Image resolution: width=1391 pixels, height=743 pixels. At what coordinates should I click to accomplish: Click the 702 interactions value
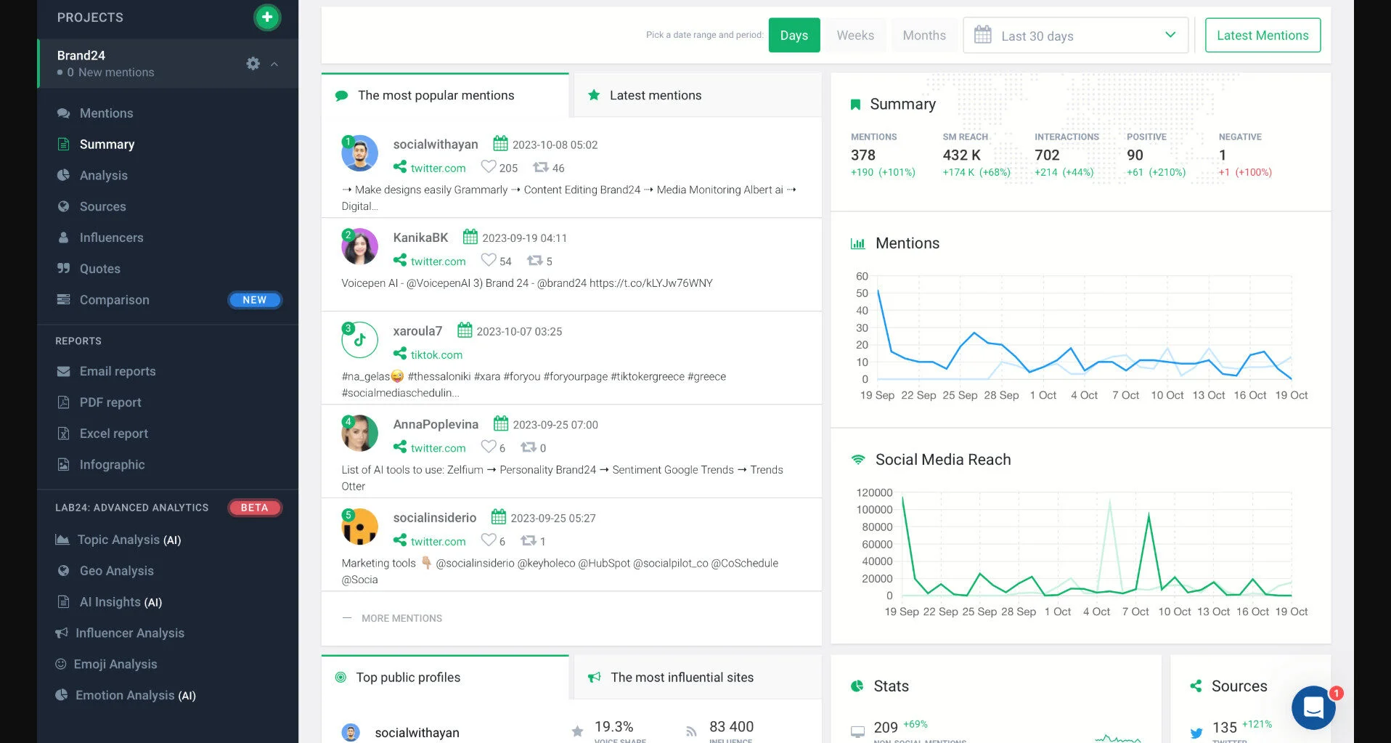tap(1047, 155)
